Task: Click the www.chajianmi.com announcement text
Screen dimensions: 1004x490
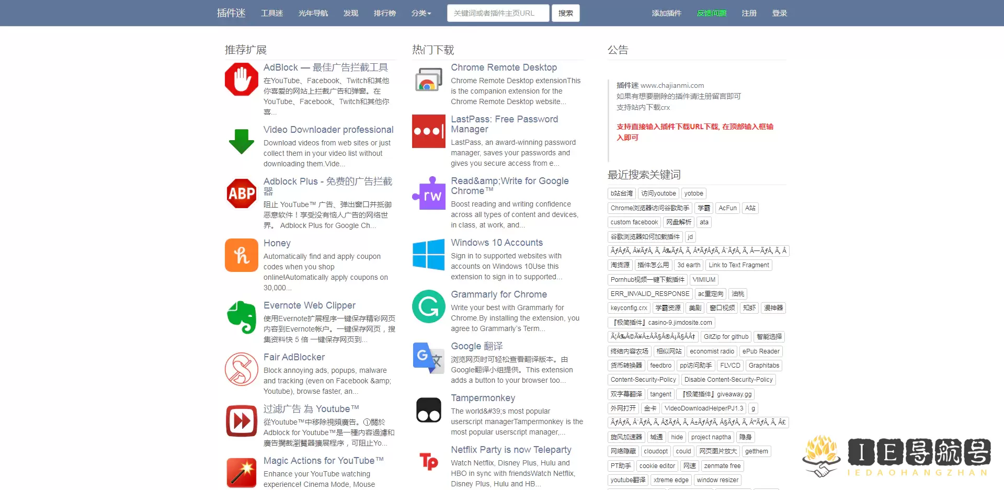Action: (x=672, y=85)
